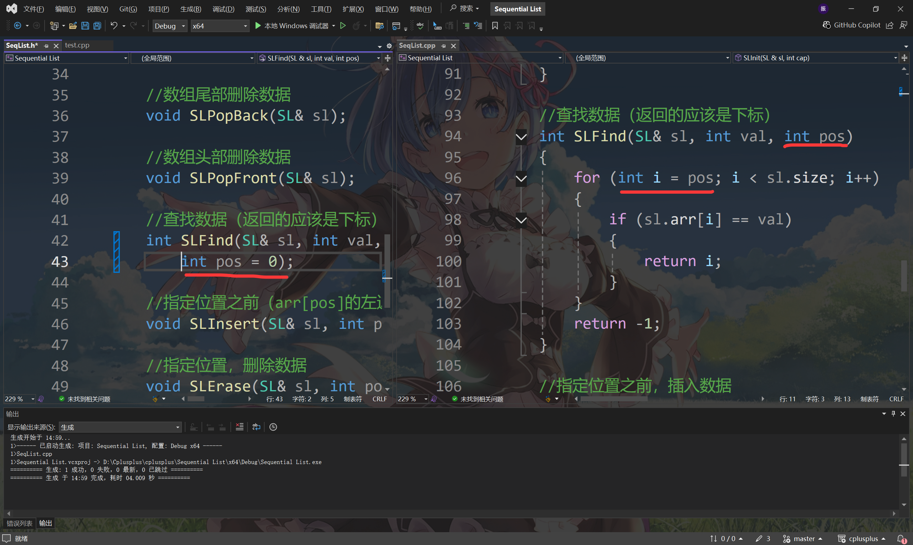Open the x64 platform dropdown
This screenshot has height=545, width=913.
[x=220, y=26]
